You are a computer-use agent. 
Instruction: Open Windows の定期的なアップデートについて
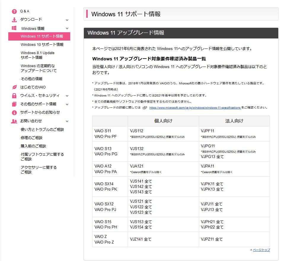point(39,68)
